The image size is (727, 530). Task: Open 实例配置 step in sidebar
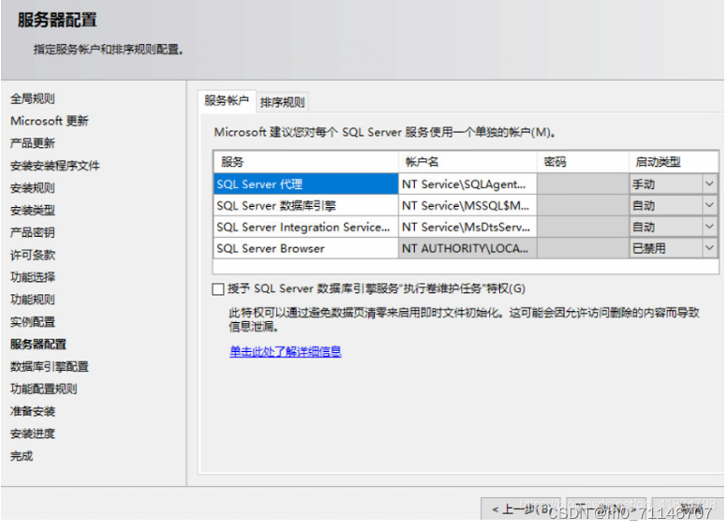[x=33, y=322]
